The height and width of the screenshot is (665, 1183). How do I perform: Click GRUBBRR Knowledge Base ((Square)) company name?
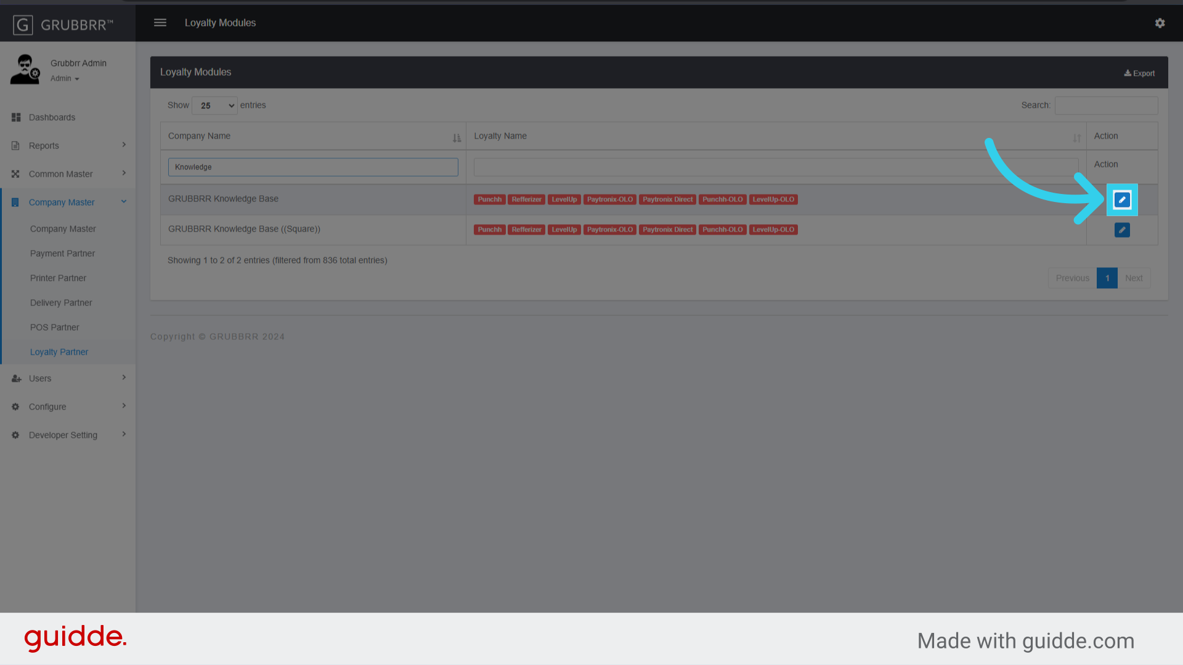(x=244, y=229)
